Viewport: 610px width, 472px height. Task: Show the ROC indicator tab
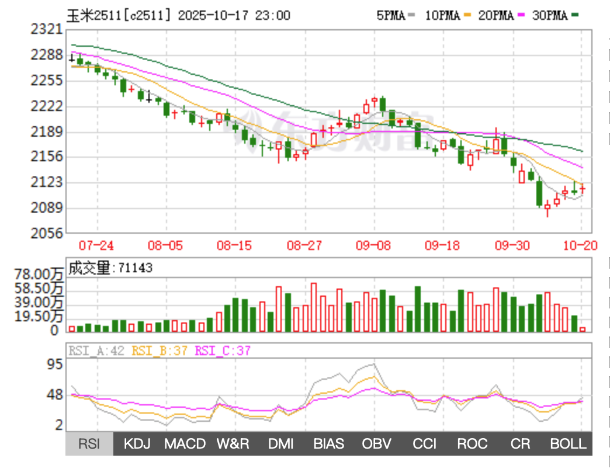click(472, 444)
